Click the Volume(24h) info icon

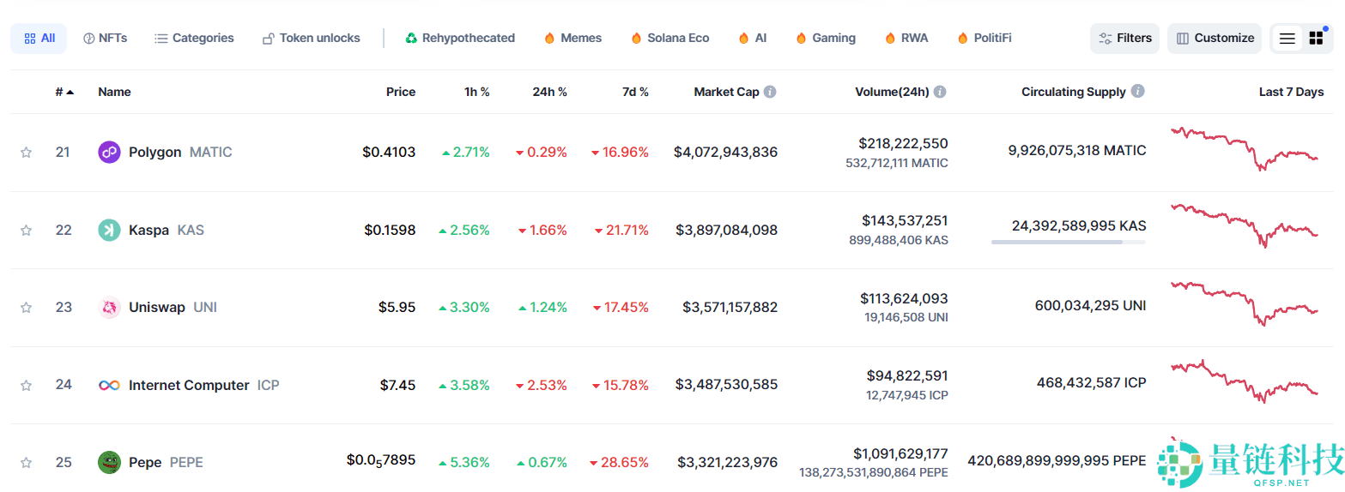(940, 92)
